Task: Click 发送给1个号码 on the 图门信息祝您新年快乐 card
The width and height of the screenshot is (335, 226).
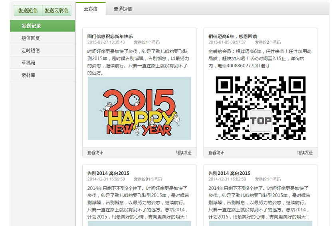Action: click(x=147, y=42)
